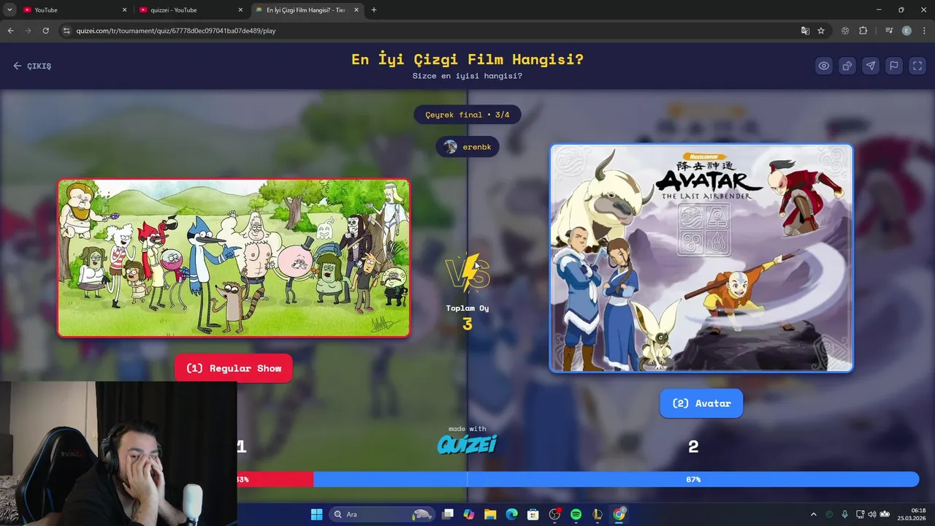Close the first YouTube tab
This screenshot has width=935, height=526.
click(x=124, y=10)
